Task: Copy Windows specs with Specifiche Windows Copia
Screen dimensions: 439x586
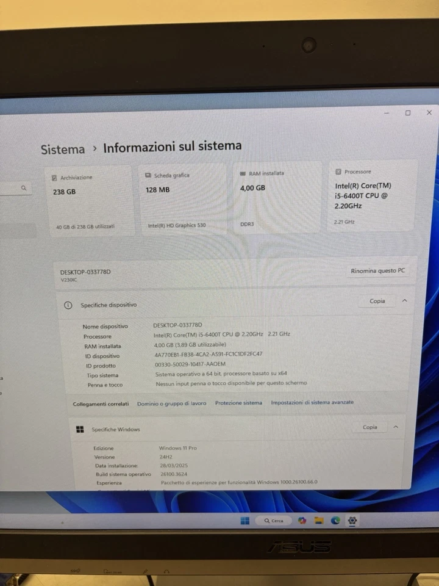Action: (x=369, y=427)
